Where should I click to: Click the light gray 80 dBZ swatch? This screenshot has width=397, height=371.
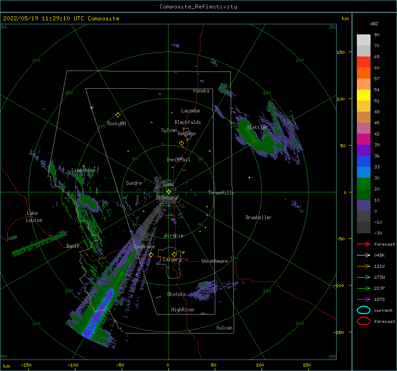click(363, 40)
